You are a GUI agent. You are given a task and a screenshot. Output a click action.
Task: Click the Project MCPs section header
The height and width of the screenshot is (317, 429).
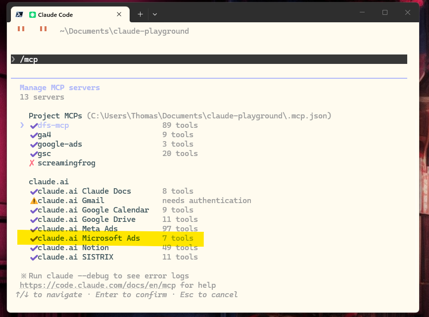(55, 116)
